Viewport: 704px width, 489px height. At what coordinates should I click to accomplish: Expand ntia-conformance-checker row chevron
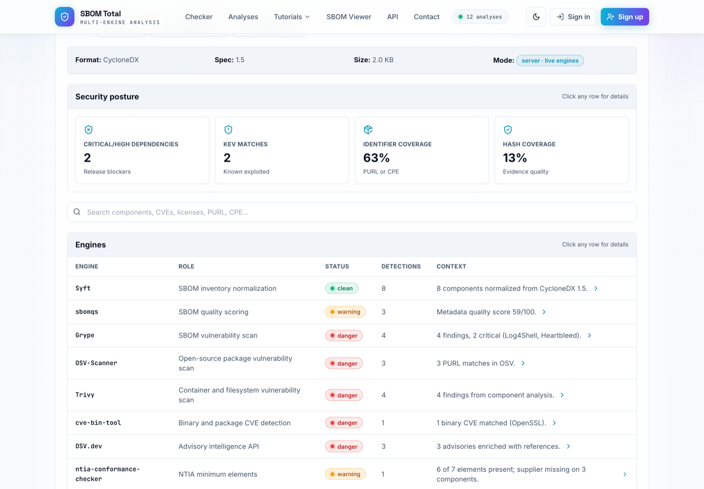625,474
